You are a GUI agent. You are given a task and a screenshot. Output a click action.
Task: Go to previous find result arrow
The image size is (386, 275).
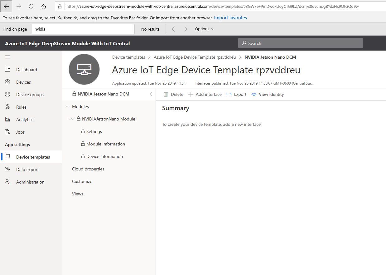(x=173, y=29)
